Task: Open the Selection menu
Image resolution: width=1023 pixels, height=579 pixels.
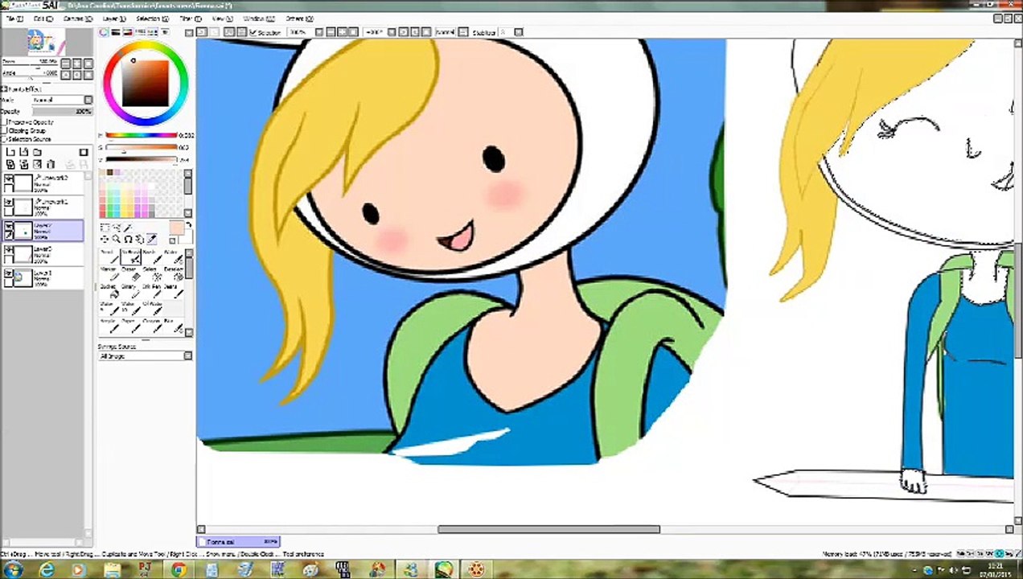Action: tap(152, 18)
